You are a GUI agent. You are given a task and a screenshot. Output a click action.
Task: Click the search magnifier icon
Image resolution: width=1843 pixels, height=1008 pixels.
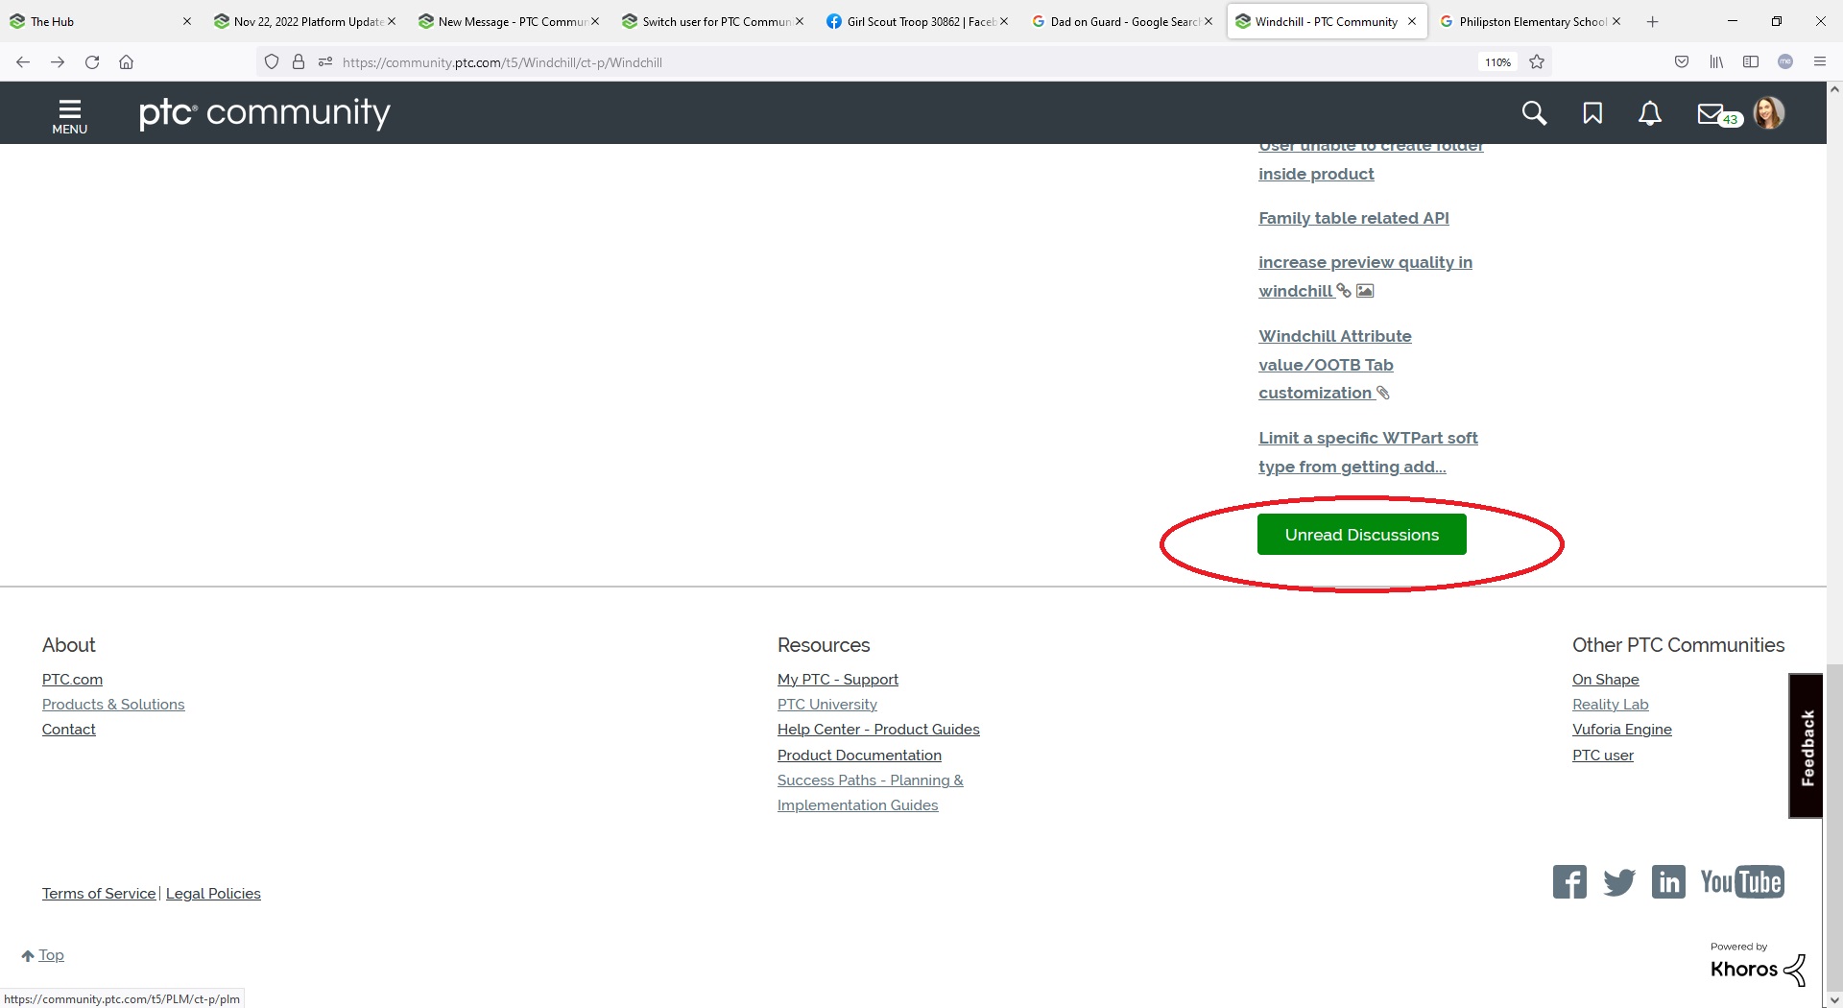coord(1534,112)
